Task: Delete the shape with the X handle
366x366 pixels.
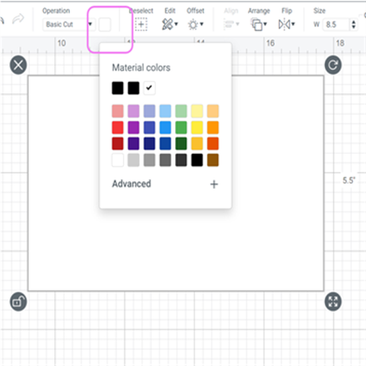Action: (x=18, y=65)
